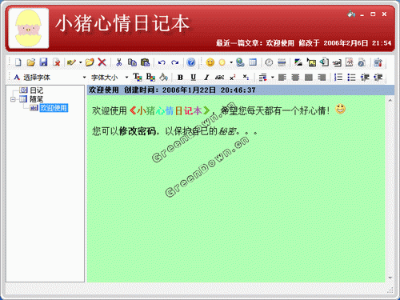Viewport: 400px width, 300px height.
Task: Select the 日记 tree item
Action: [x=36, y=90]
